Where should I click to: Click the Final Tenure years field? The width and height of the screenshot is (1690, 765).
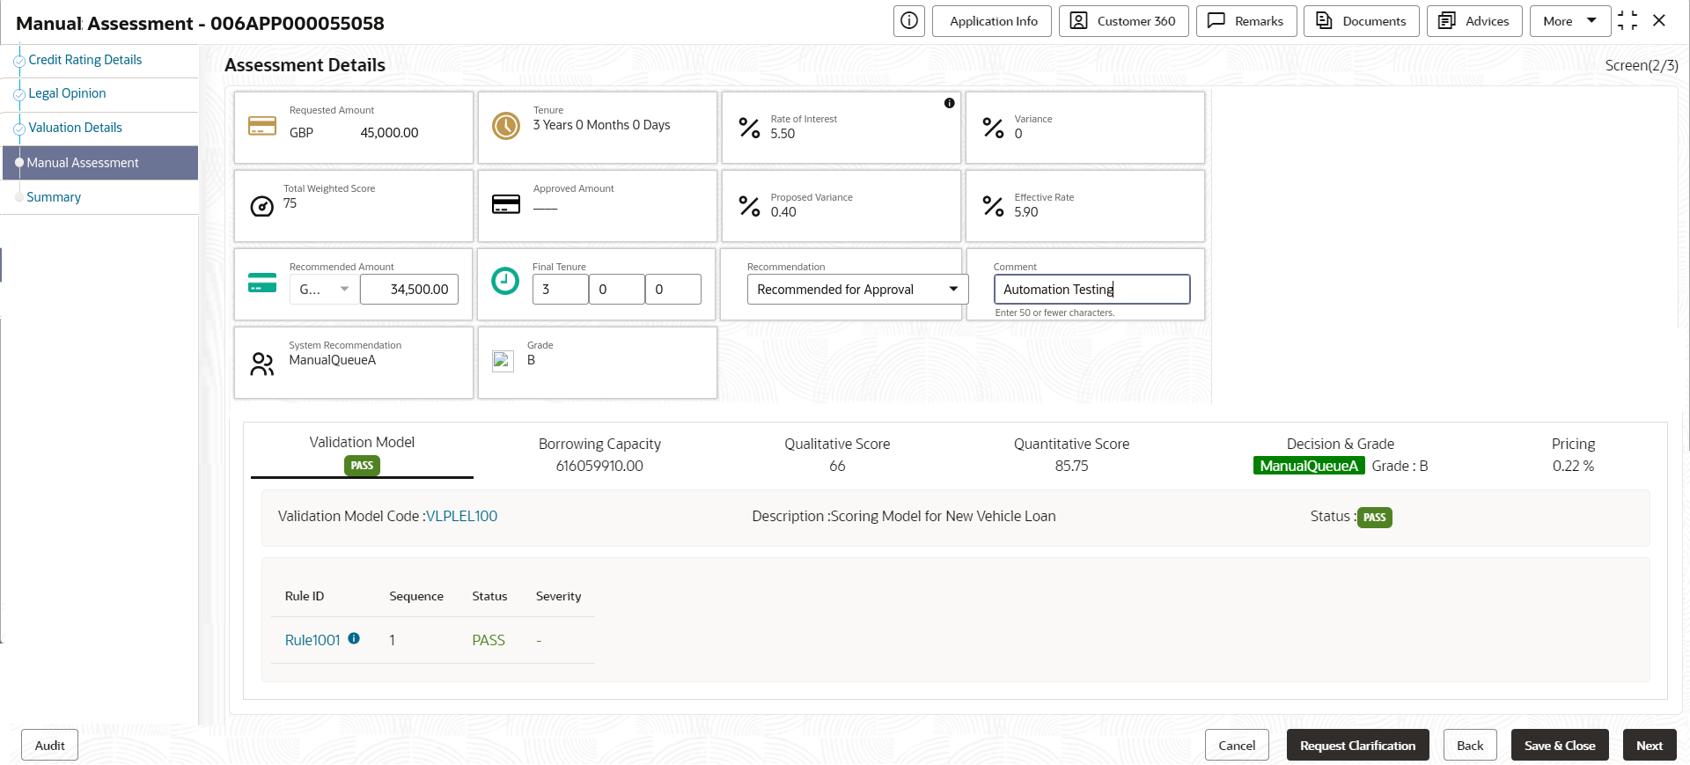coord(560,289)
